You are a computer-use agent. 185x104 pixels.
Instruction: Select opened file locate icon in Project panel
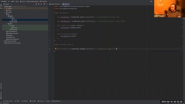36,4
